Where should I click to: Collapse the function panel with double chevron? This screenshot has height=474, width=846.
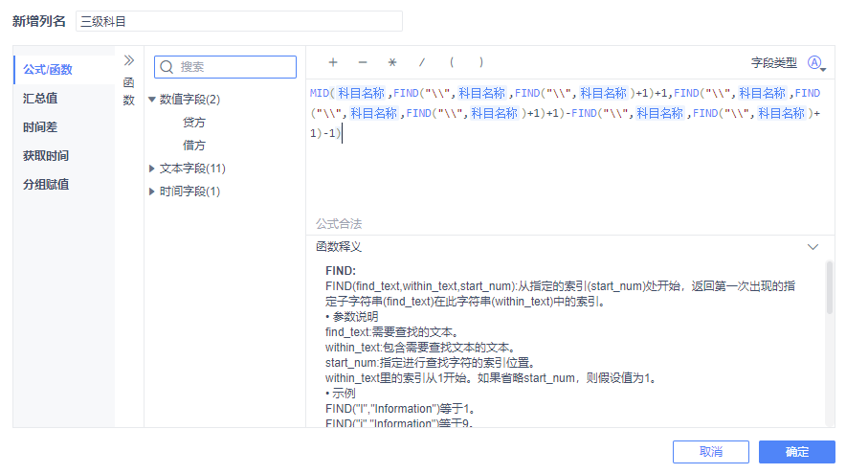(x=129, y=59)
